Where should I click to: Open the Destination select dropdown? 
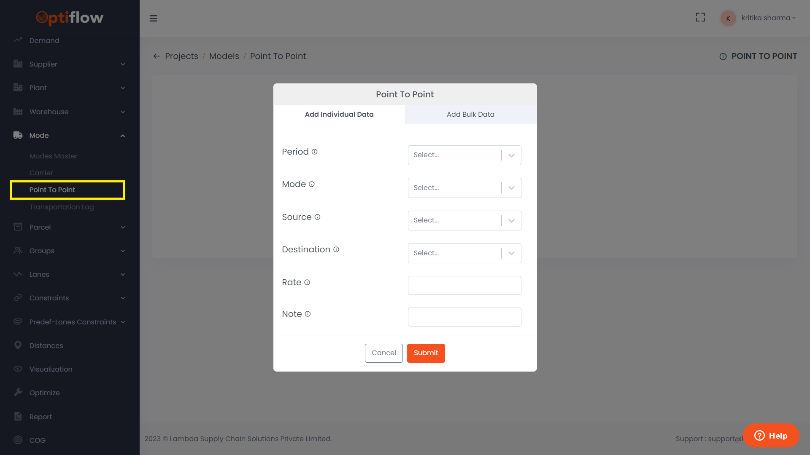464,253
